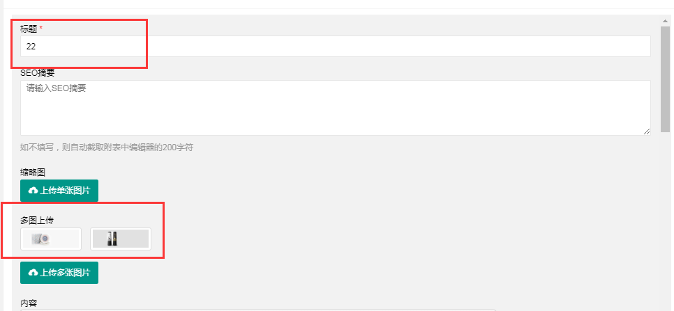Click the 上传多张图片 button text

[65, 273]
